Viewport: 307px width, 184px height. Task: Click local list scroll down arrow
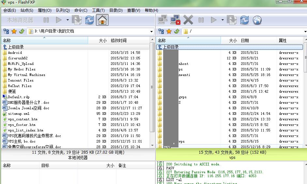[x=152, y=146]
